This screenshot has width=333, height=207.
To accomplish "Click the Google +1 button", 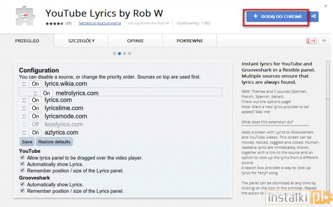I will (x=311, y=41).
